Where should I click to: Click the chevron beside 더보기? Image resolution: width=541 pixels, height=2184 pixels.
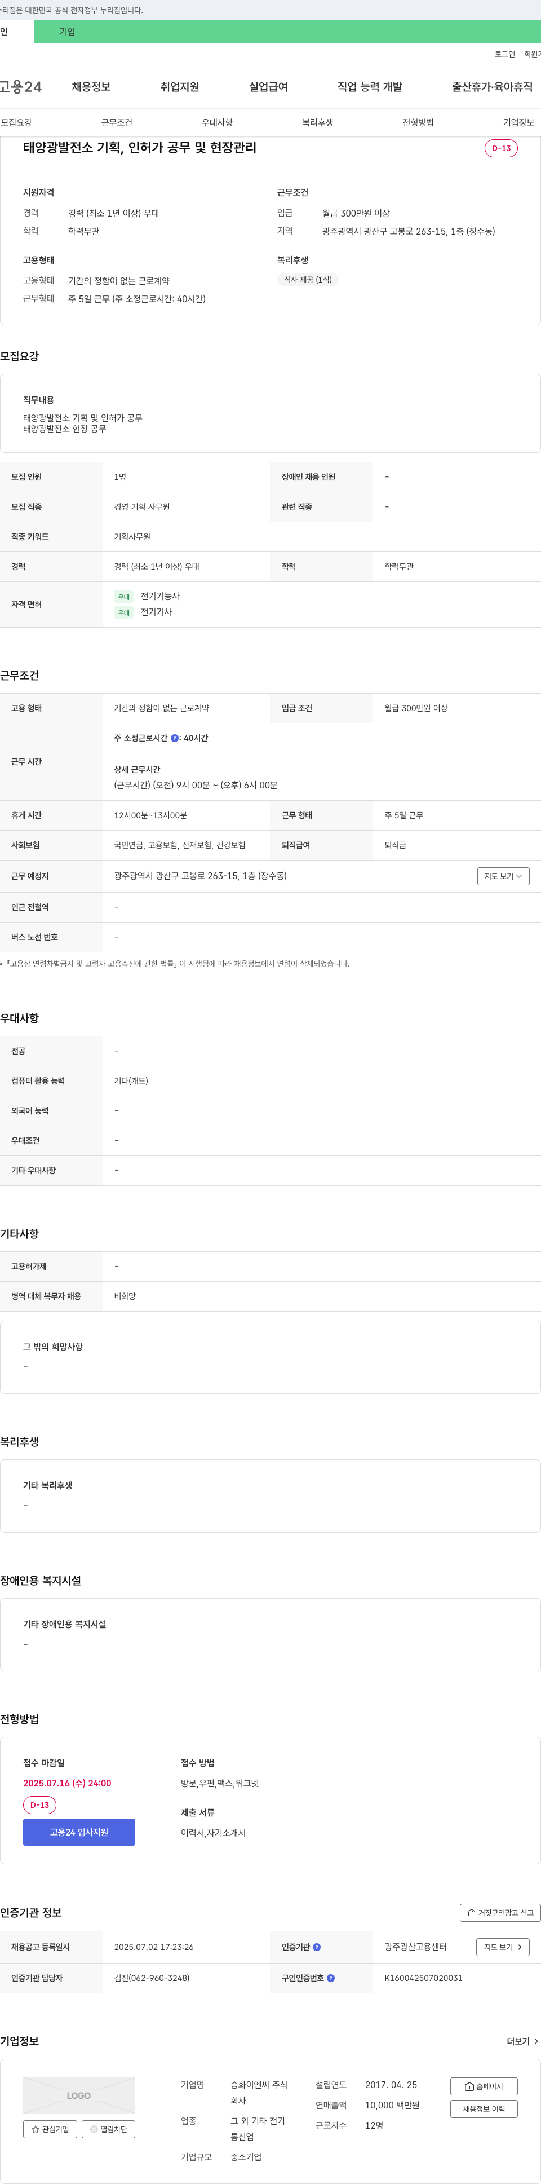pyautogui.click(x=536, y=2041)
